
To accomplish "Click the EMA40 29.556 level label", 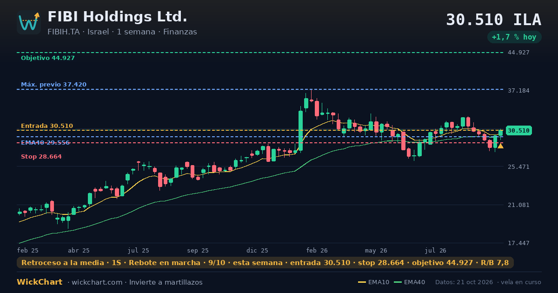I will point(45,143).
